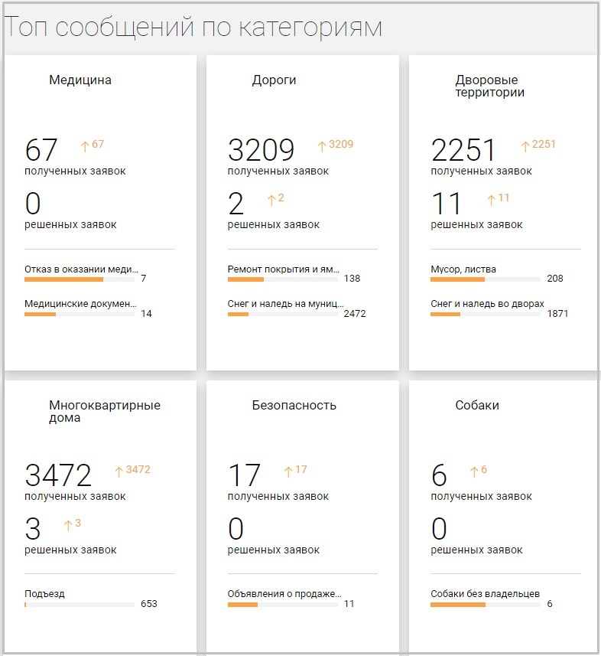601x656 pixels.
Task: Click the progress bar for 'Мусор, листва'
Action: pos(486,279)
